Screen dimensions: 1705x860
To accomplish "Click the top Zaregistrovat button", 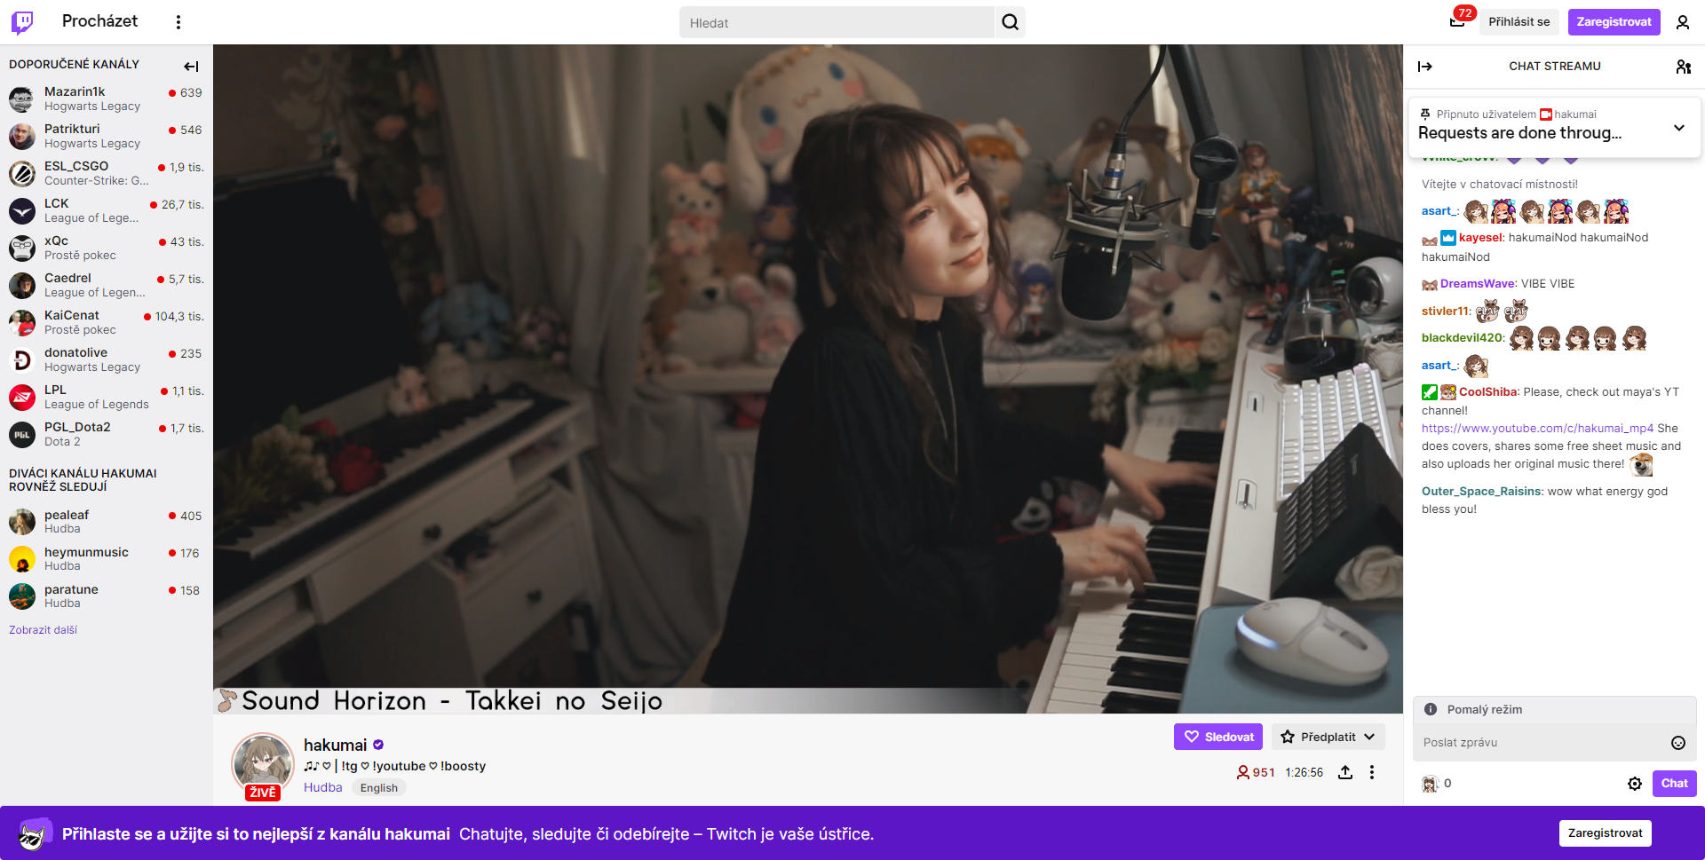I will [x=1614, y=22].
